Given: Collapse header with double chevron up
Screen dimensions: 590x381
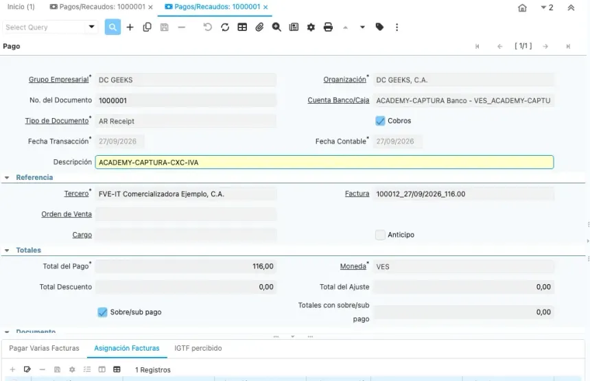Looking at the screenshot, I should pos(571,8).
